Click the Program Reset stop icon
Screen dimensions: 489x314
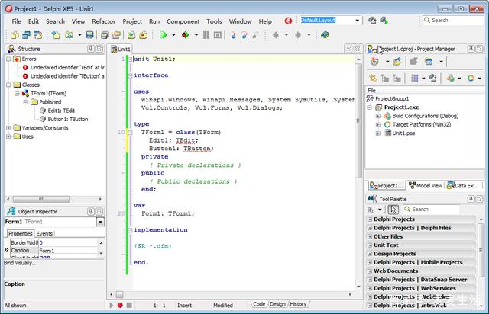217,35
